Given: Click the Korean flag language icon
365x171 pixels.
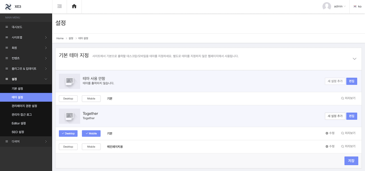Looking at the screenshot, I should point(355,6).
